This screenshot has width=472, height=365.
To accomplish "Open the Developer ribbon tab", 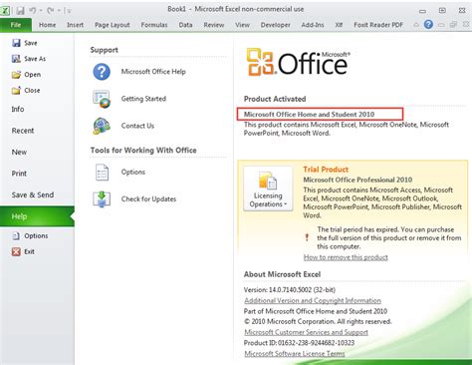I will click(275, 25).
